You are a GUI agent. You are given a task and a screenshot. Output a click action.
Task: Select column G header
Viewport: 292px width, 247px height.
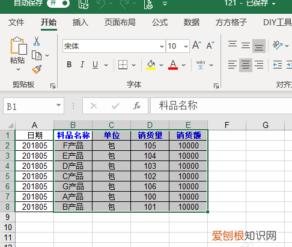266,125
